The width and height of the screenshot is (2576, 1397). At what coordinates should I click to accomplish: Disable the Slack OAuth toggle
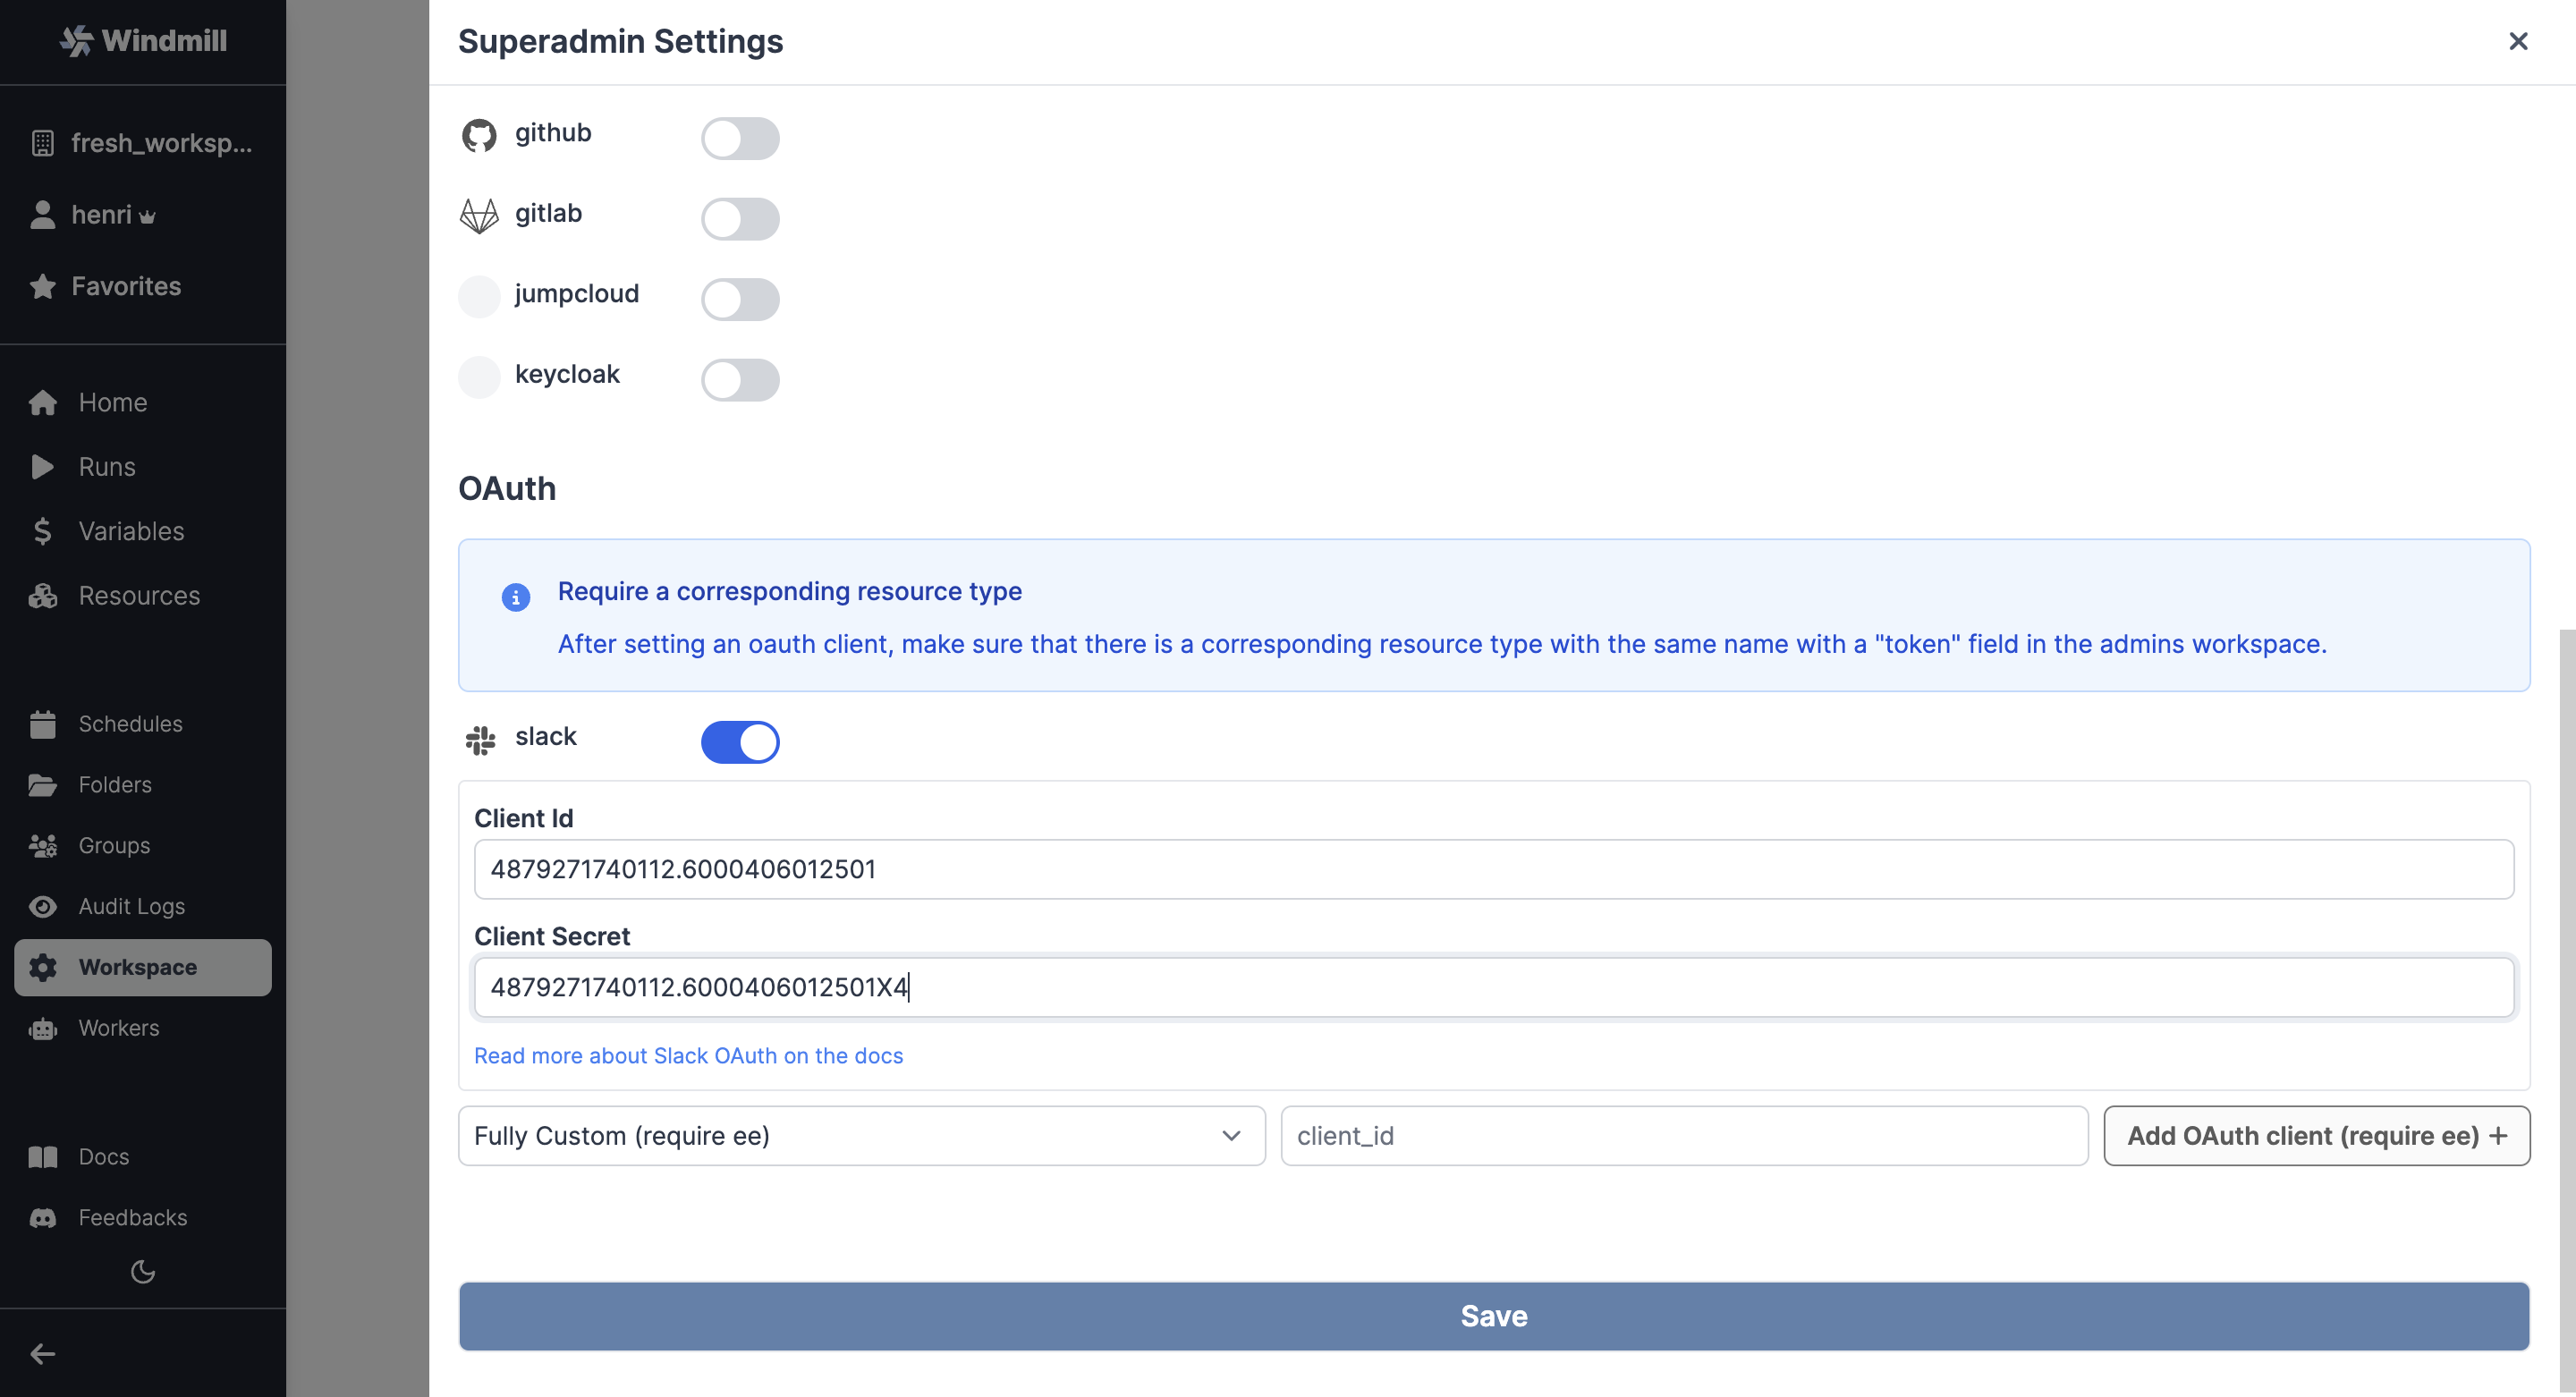click(740, 740)
